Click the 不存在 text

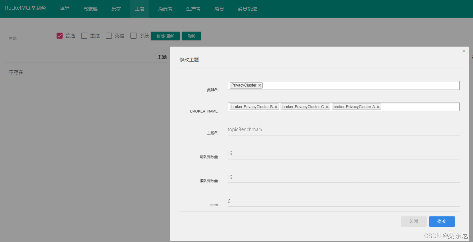16,72
